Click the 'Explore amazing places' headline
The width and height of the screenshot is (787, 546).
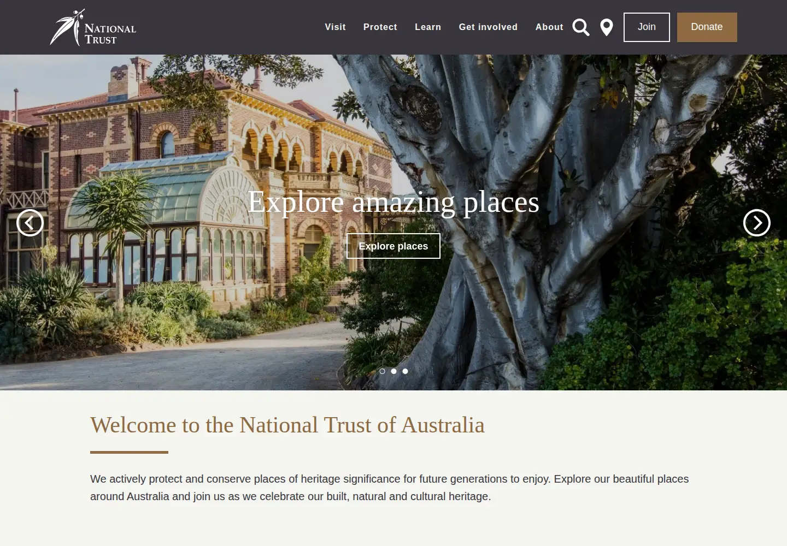pos(393,202)
